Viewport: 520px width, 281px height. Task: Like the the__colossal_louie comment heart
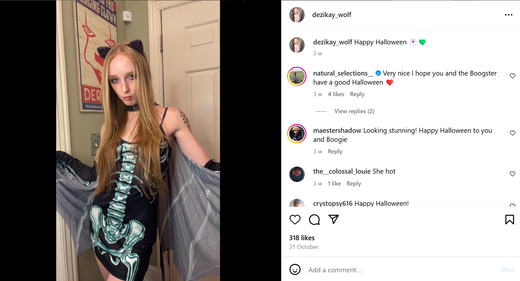[512, 174]
